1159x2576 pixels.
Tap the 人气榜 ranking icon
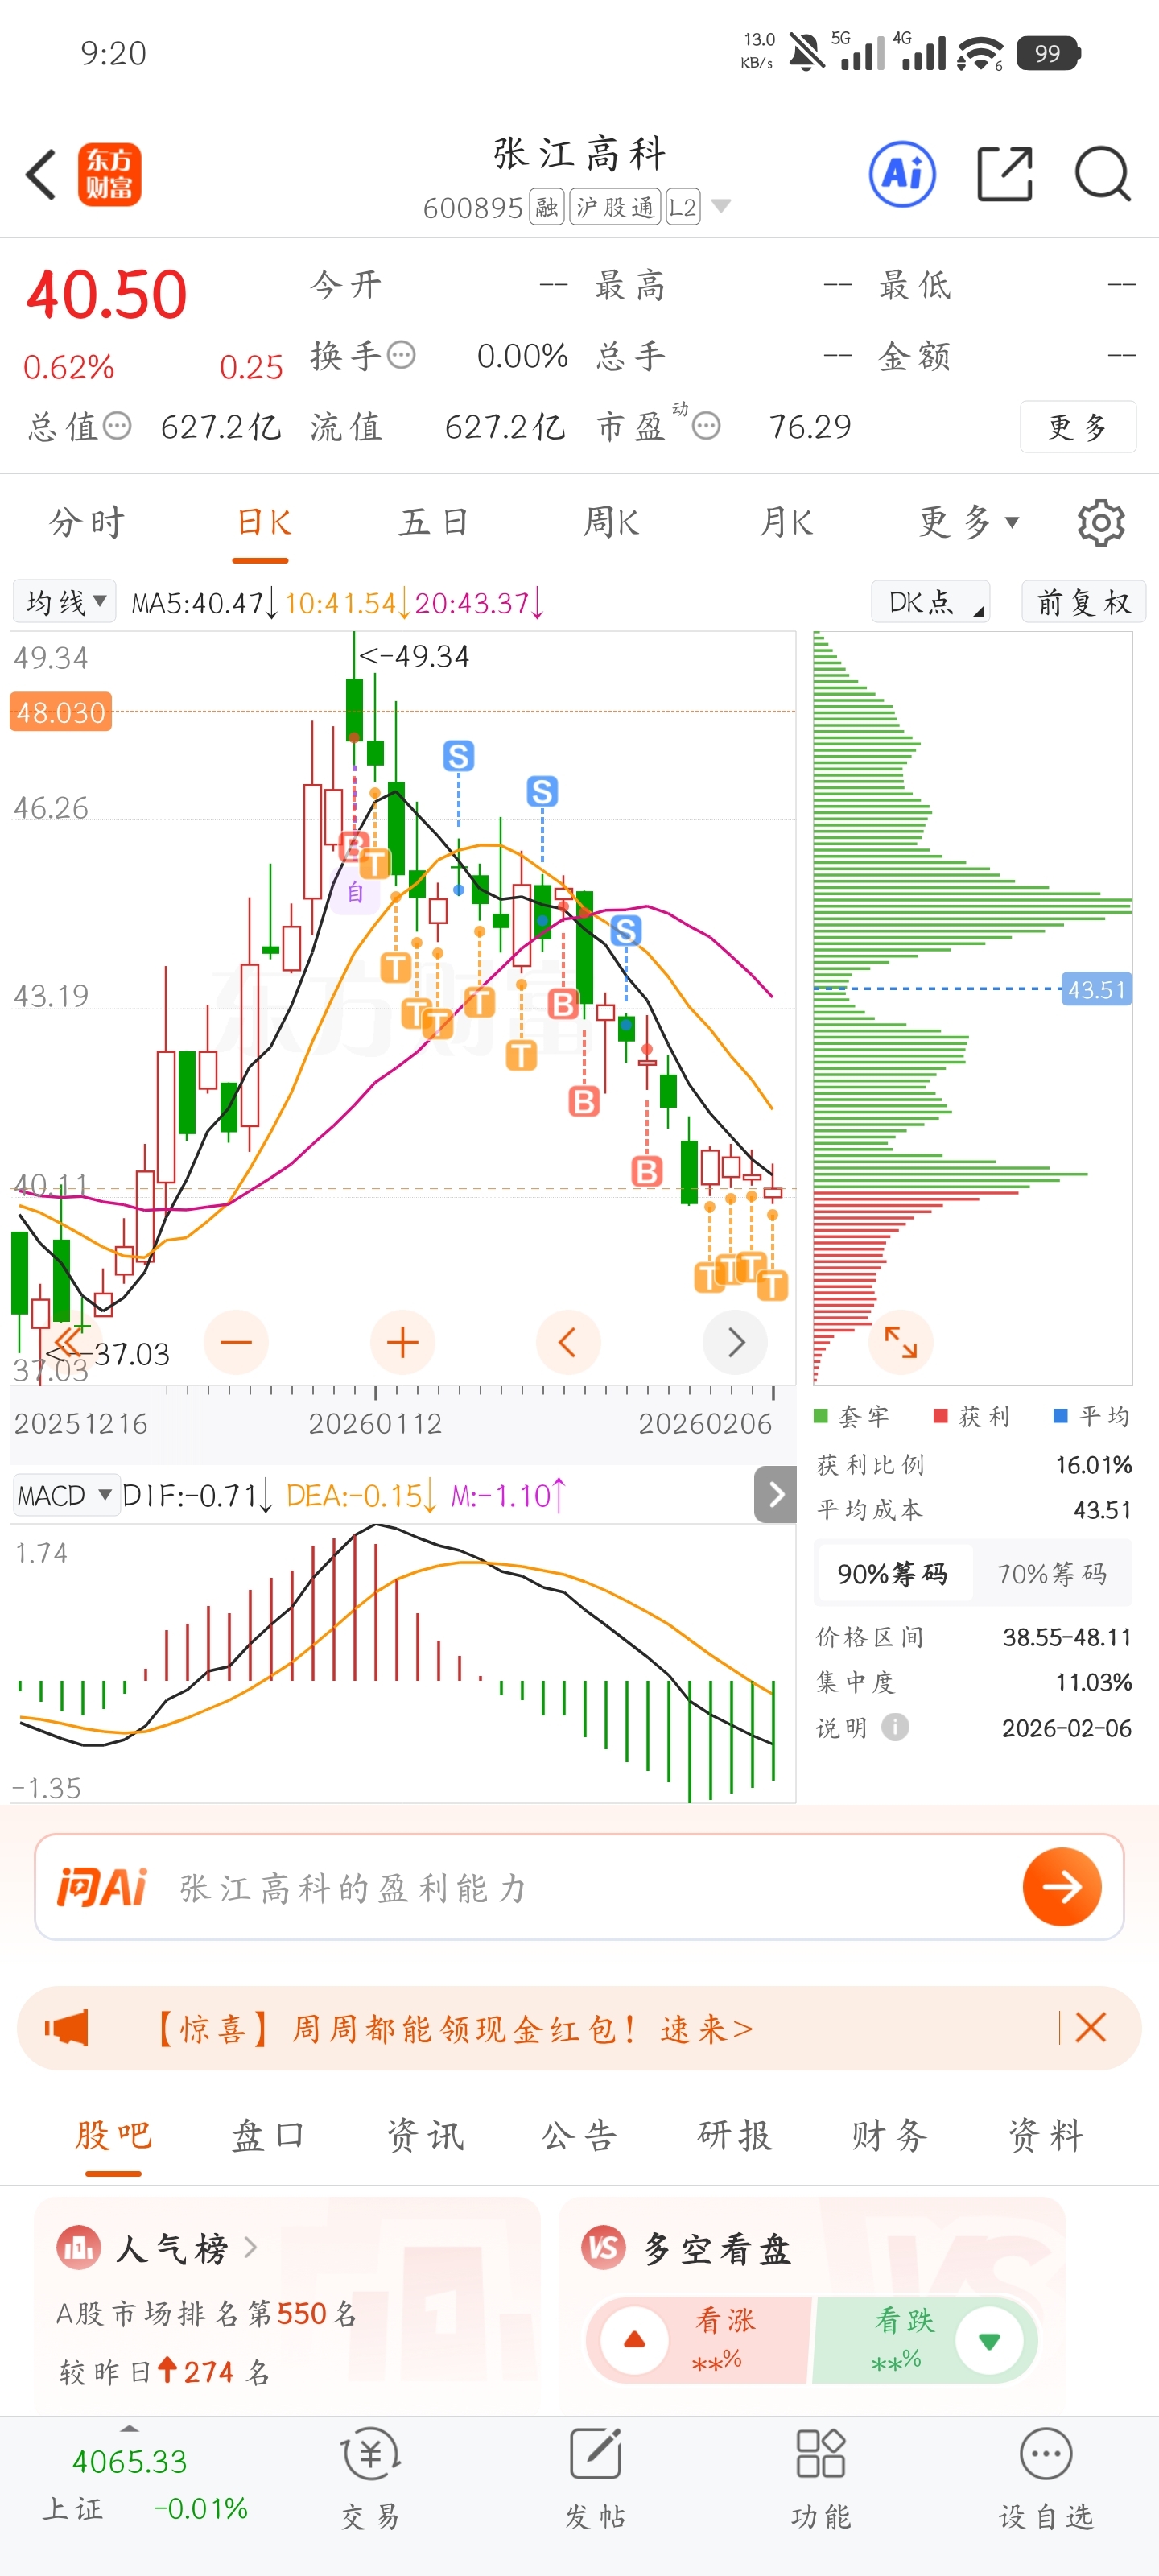79,2248
